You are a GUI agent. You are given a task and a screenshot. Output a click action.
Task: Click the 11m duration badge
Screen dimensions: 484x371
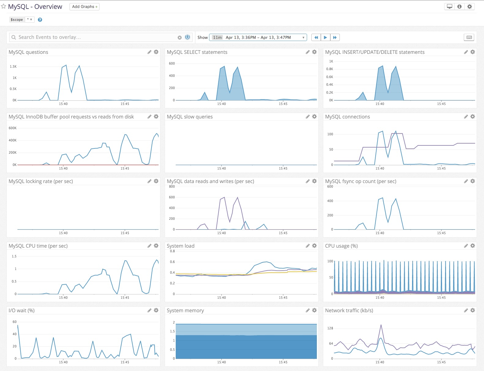217,37
